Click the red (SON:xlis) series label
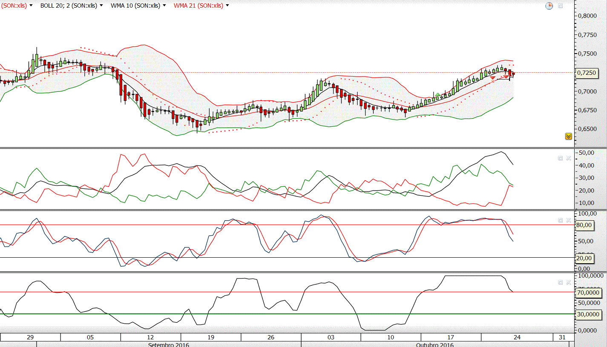Image resolution: width=607 pixels, height=347 pixels. coord(14,6)
